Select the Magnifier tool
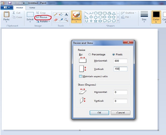166x135 pixels. (x=66, y=20)
